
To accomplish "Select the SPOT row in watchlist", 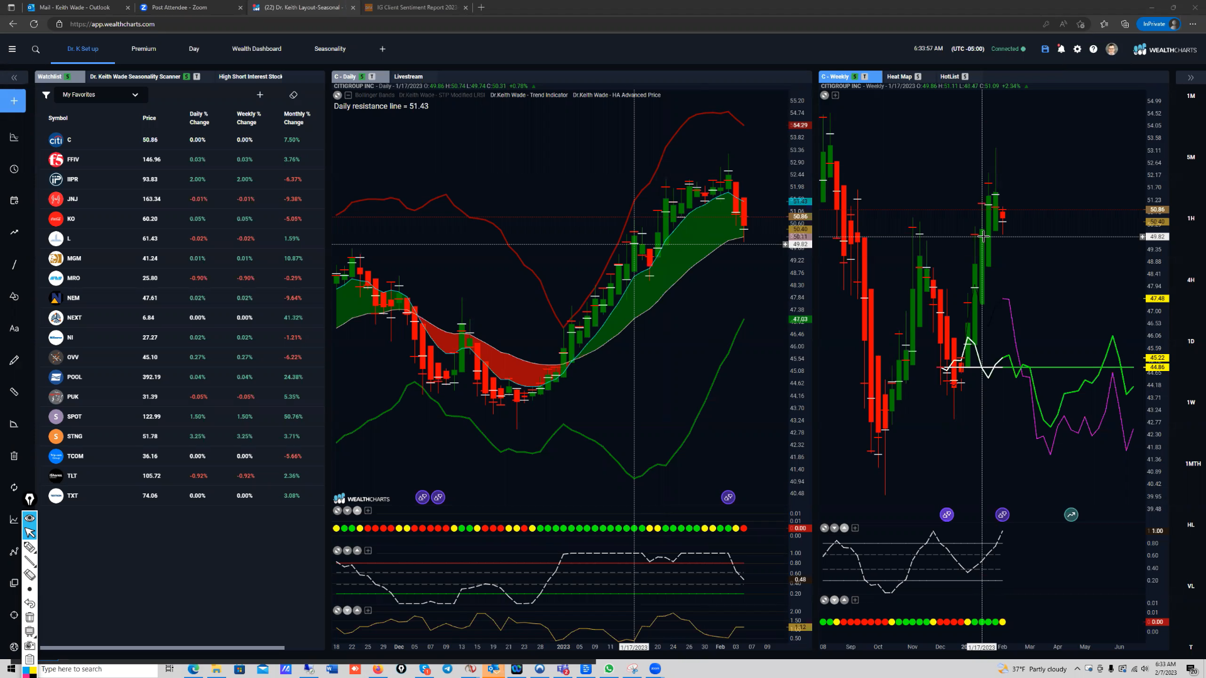I will pos(182,416).
